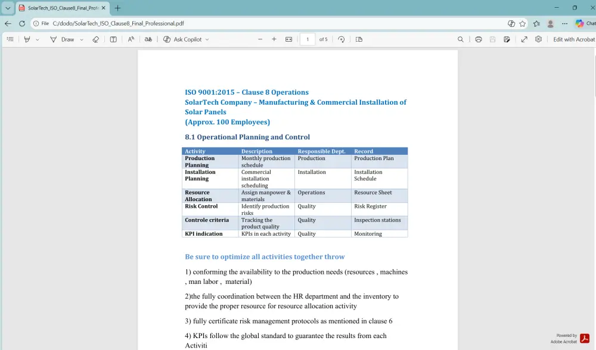596x350 pixels.
Task: Click Ask Copilot in the PDF toolbar
Action: [x=183, y=39]
